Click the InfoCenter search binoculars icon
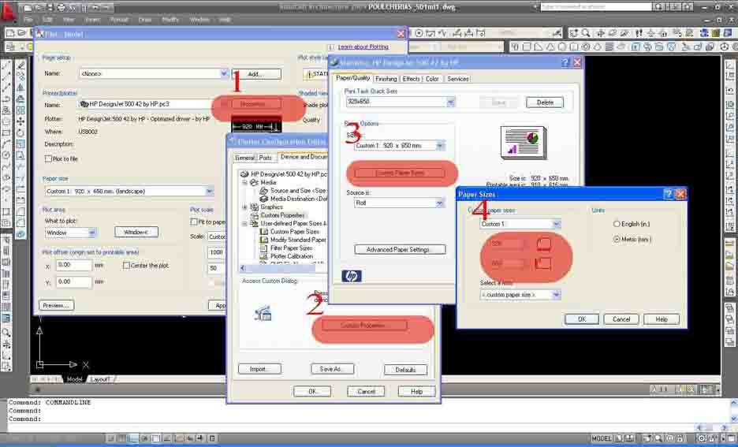This screenshot has width=738, height=447. [x=658, y=7]
